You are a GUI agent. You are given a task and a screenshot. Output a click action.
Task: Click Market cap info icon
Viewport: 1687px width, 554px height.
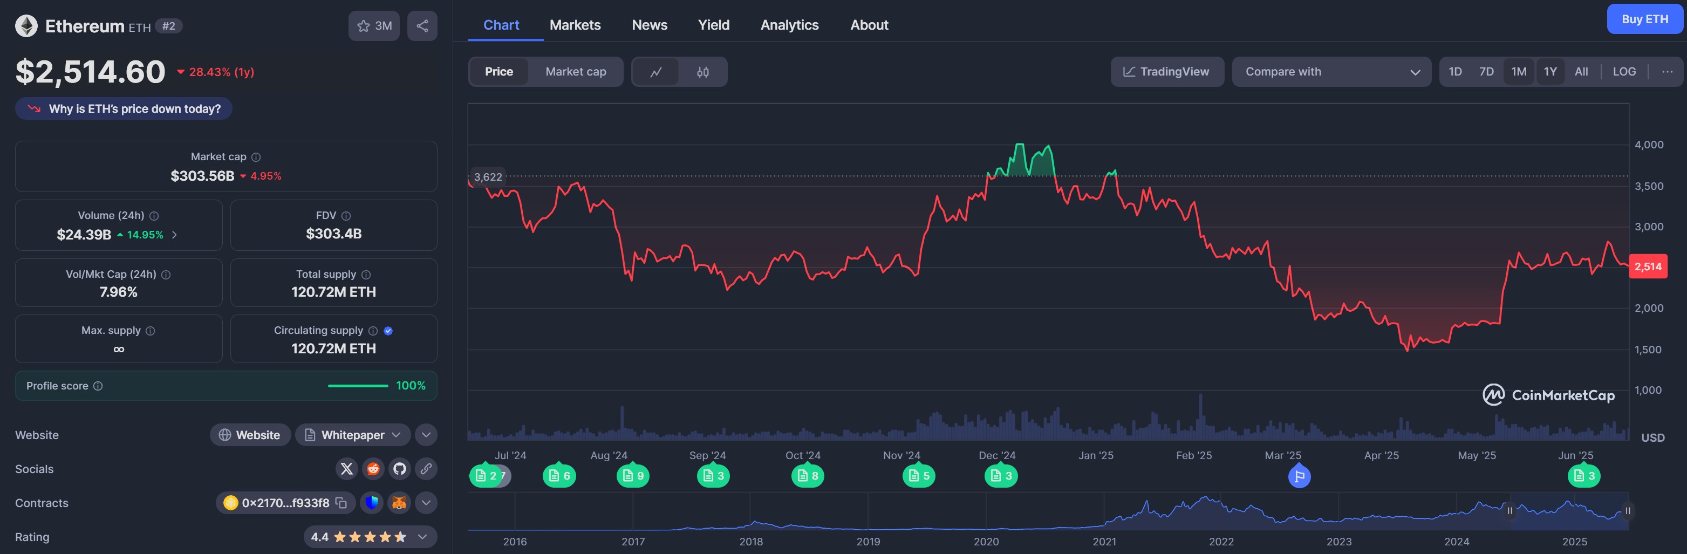point(256,157)
